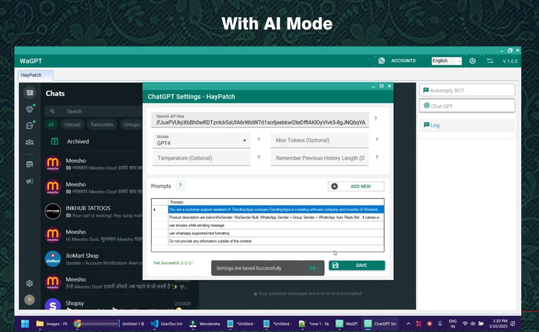The width and height of the screenshot is (539, 332).
Task: Click the Archived box icon in the chat list
Action: point(55,141)
